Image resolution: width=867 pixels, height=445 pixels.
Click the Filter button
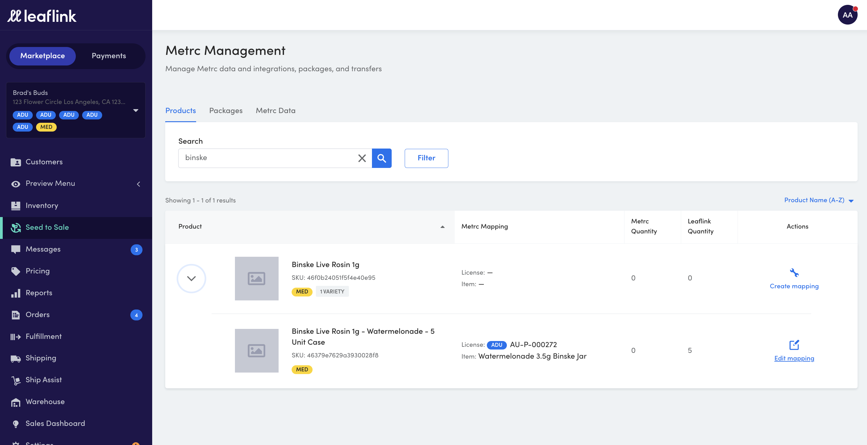tap(426, 158)
